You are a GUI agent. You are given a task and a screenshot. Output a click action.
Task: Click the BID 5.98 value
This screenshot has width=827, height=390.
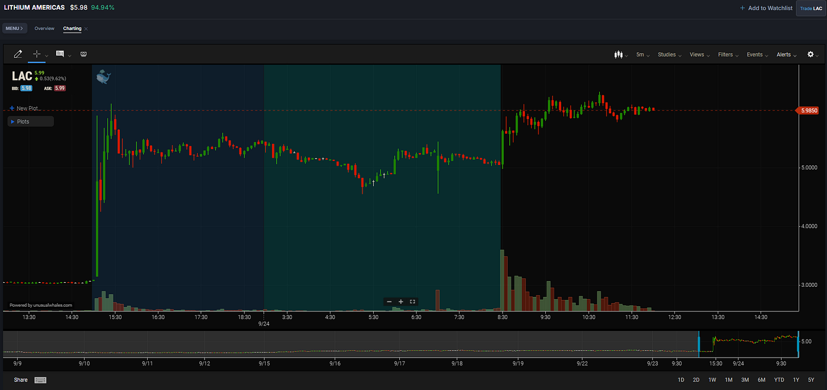pyautogui.click(x=26, y=88)
